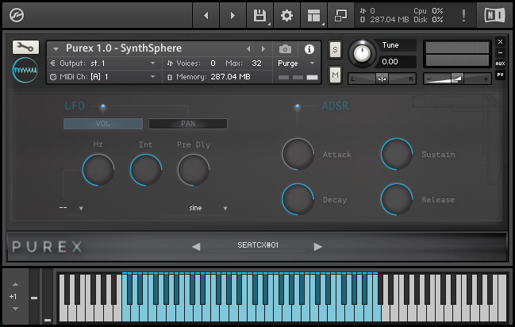This screenshot has width=515, height=327.
Task: Open the Purge dropdown menu
Action: [296, 63]
